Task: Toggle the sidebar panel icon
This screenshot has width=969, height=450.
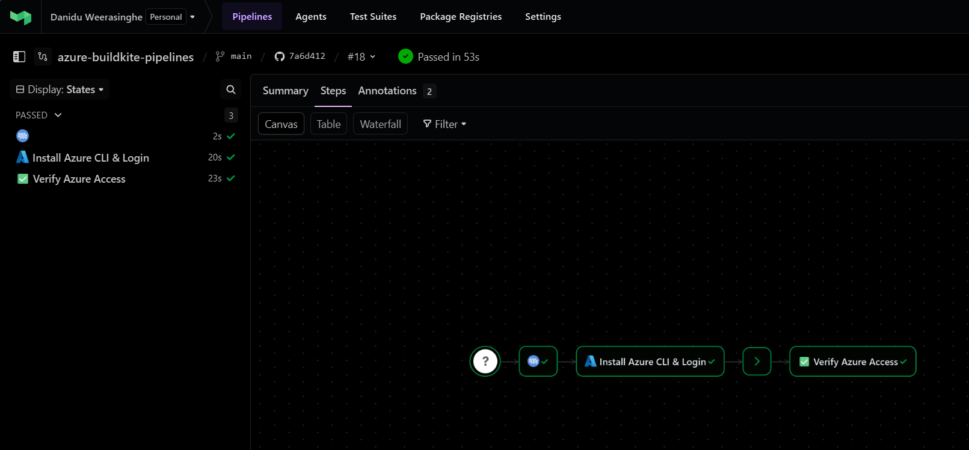Action: pos(19,56)
